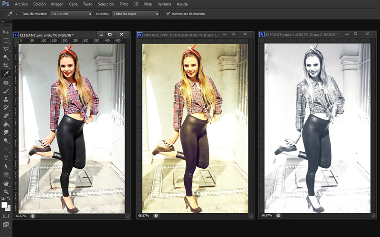Open the Tam. de muestra dropdown
The width and height of the screenshot is (380, 237).
pyautogui.click(x=70, y=14)
